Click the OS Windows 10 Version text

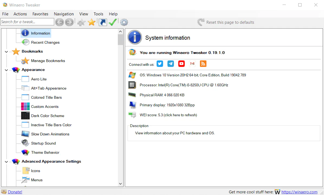click(193, 75)
